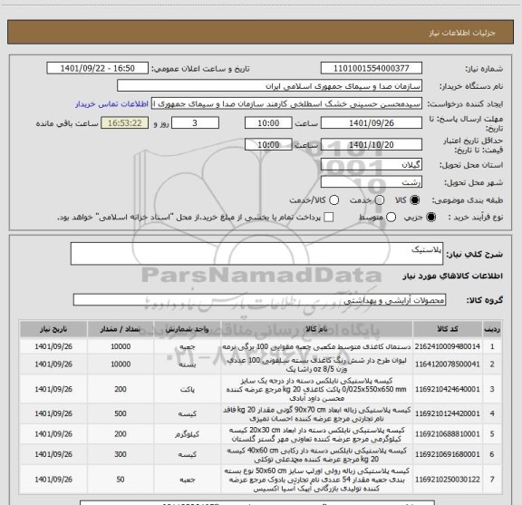The width and height of the screenshot is (522, 505).
Task: Click the price validity time 10:00 field
Action: click(x=268, y=144)
